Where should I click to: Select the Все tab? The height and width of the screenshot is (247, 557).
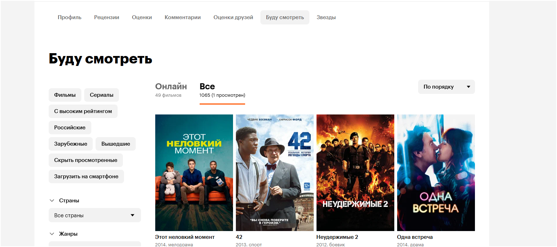tap(222, 90)
